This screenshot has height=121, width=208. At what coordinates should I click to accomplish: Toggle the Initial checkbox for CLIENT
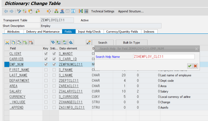point(54,54)
